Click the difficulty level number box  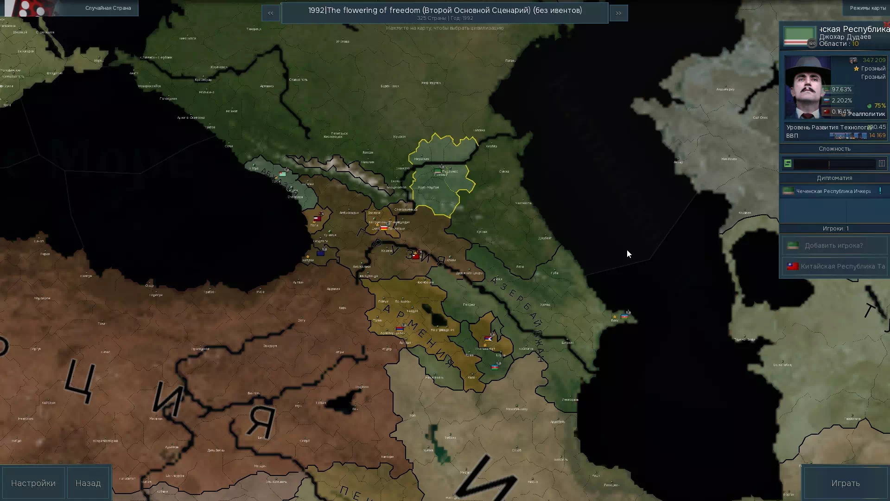point(882,163)
